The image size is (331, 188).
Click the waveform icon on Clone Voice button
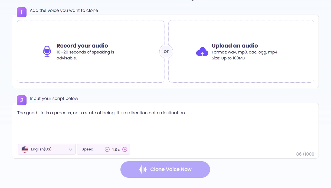(x=143, y=169)
